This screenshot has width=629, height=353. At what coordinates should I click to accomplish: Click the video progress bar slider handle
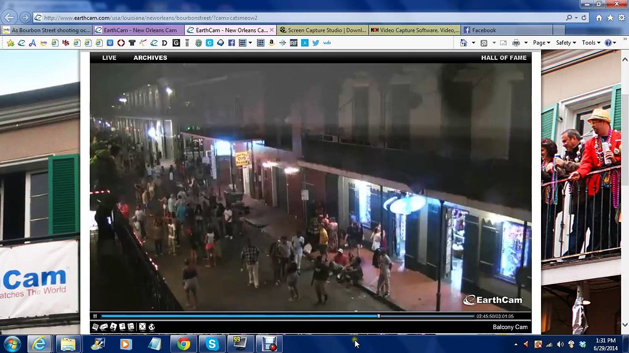point(378,316)
